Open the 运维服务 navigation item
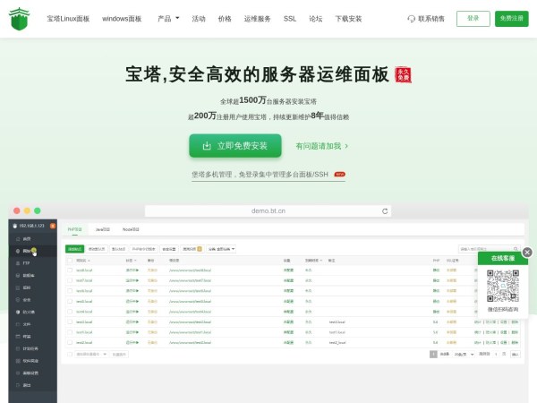 [258, 19]
